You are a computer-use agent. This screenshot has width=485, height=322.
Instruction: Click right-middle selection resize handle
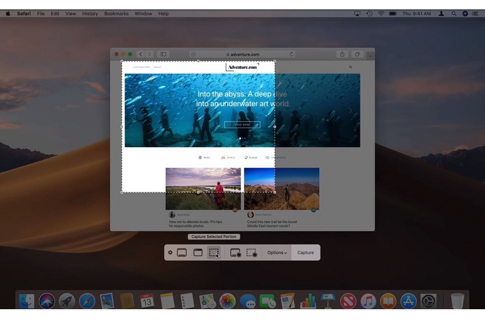(x=275, y=127)
